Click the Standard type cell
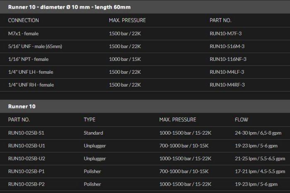 tap(93, 133)
